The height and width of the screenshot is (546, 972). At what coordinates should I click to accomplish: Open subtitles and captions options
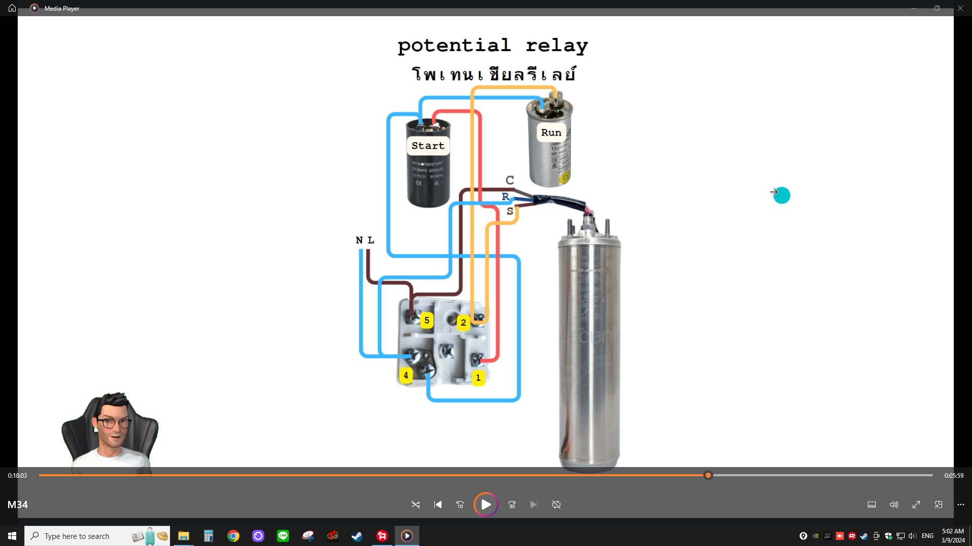872,505
